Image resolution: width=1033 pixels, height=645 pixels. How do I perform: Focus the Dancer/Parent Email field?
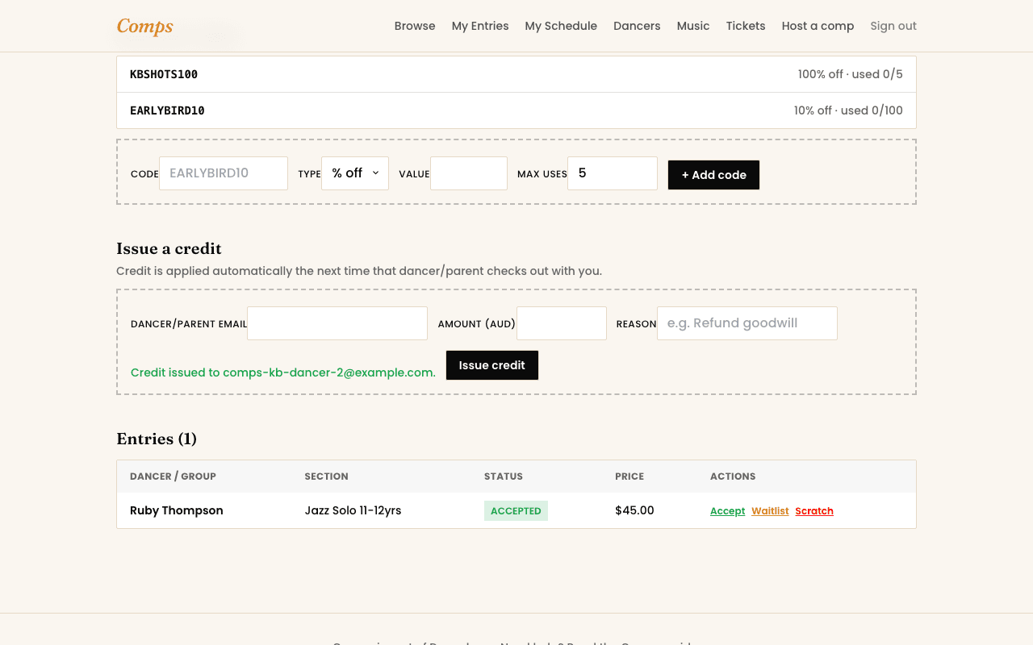337,323
